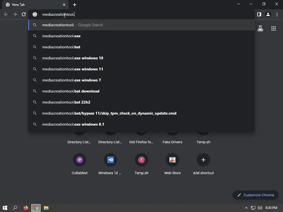Open the Chrome Labs flask icon
283x212 pixels.
[x=260, y=28]
